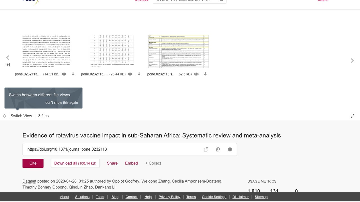Dismiss tooltip with don't show this again

[x=62, y=102]
